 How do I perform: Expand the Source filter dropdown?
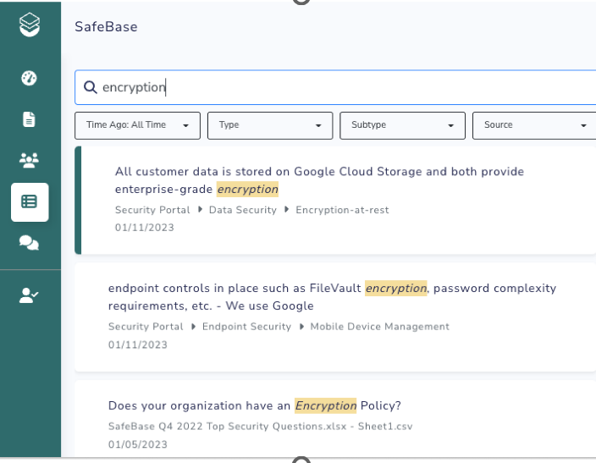tap(534, 125)
